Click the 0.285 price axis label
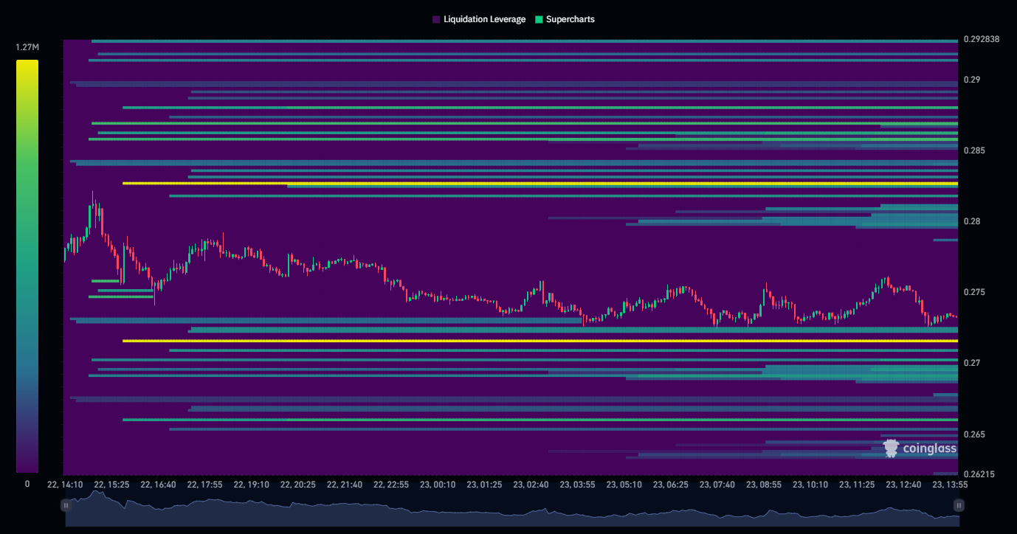Viewport: 1017px width, 534px height. pos(974,150)
